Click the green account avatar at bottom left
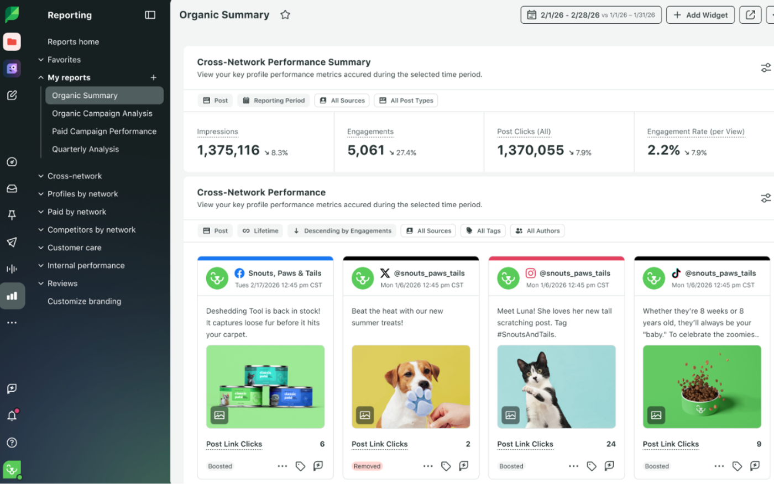The height and width of the screenshot is (484, 774). pyautogui.click(x=12, y=470)
